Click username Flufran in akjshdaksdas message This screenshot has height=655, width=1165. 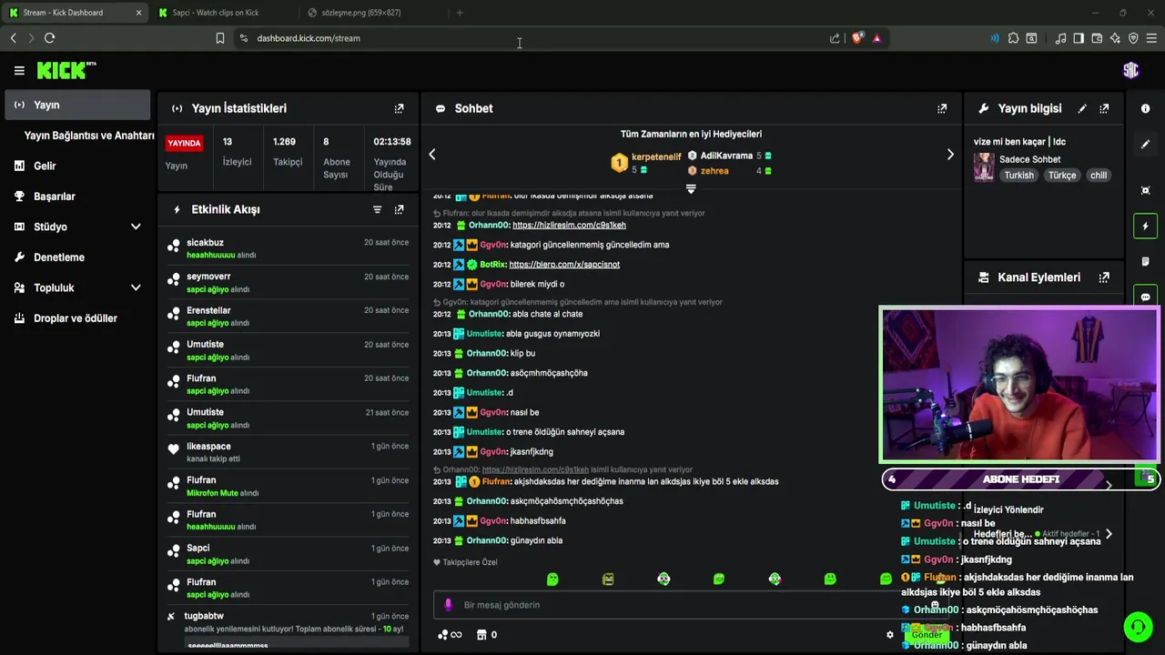tap(496, 481)
